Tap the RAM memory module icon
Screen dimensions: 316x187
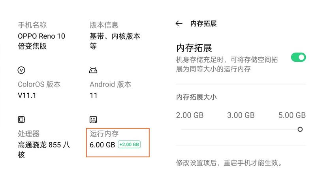click(x=93, y=119)
